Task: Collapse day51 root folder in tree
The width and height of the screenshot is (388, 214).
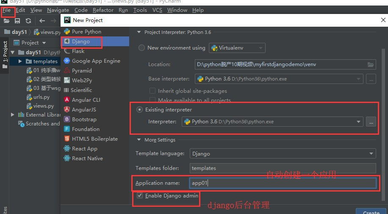Action: pos(13,52)
